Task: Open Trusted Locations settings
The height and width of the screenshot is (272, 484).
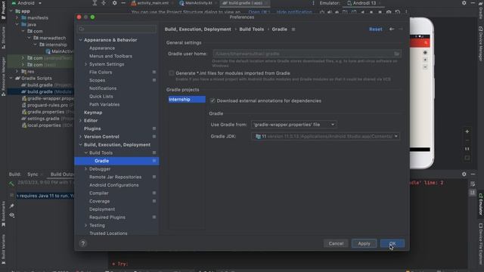Action: click(108, 233)
